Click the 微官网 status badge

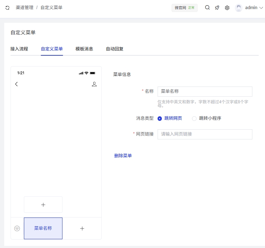[184, 8]
